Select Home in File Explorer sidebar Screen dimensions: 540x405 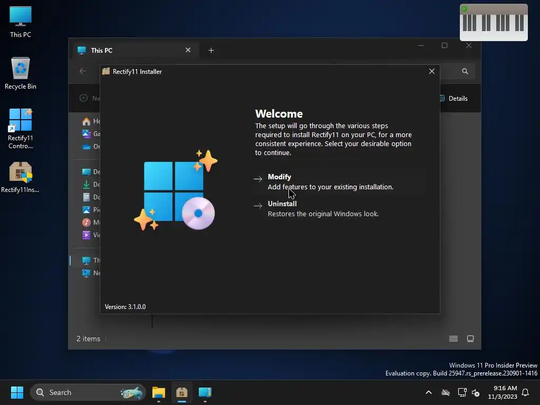click(91, 121)
